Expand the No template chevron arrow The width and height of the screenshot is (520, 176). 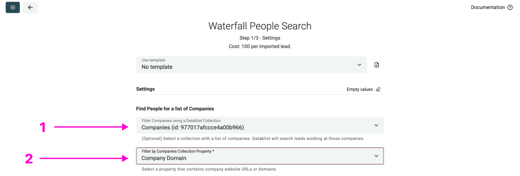point(359,65)
